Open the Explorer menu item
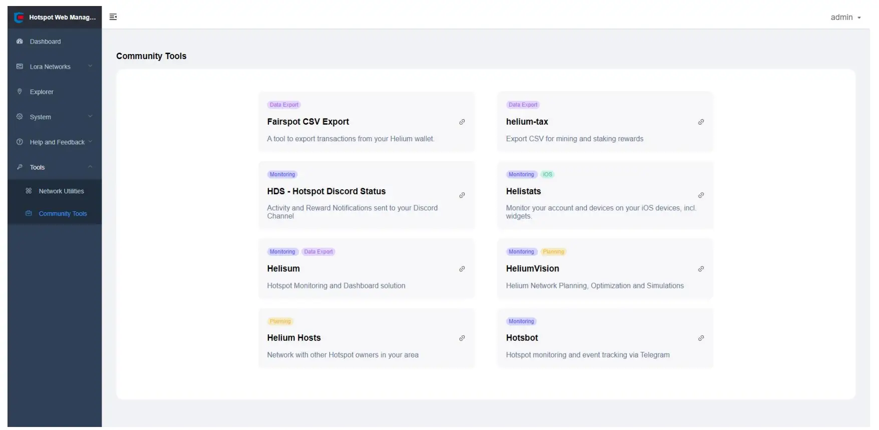This screenshot has height=430, width=879. point(55,92)
